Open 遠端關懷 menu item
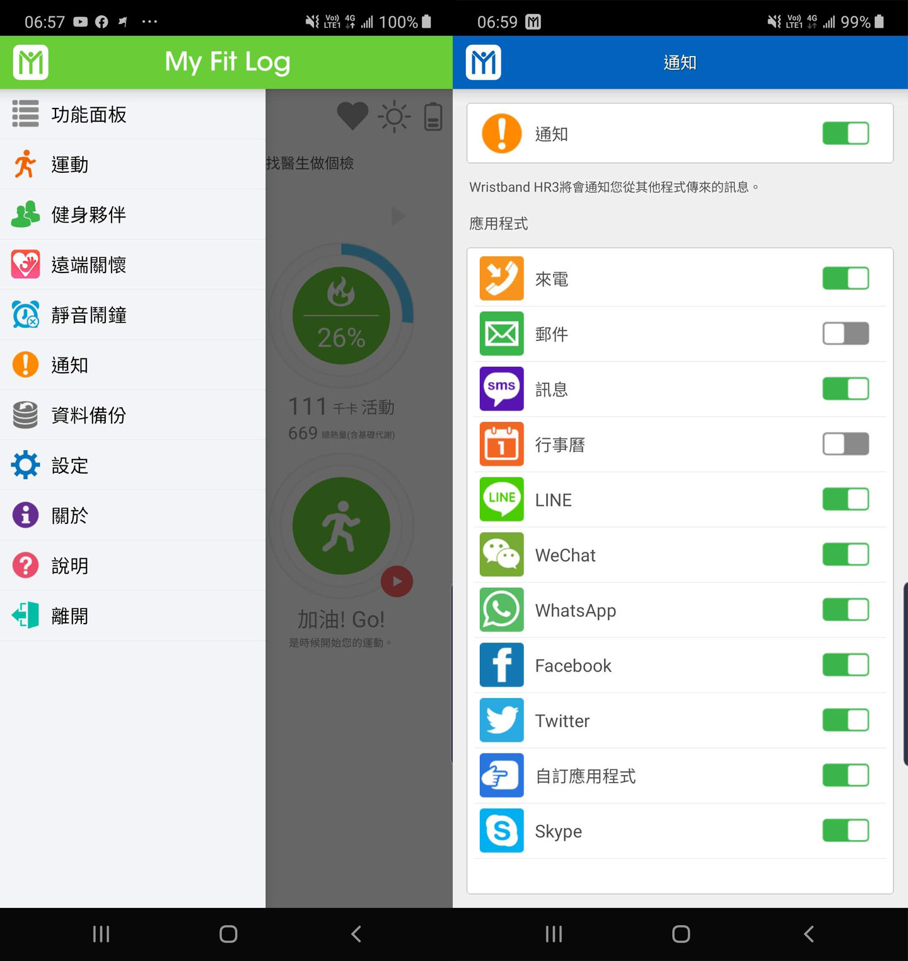The height and width of the screenshot is (961, 908). tap(132, 265)
